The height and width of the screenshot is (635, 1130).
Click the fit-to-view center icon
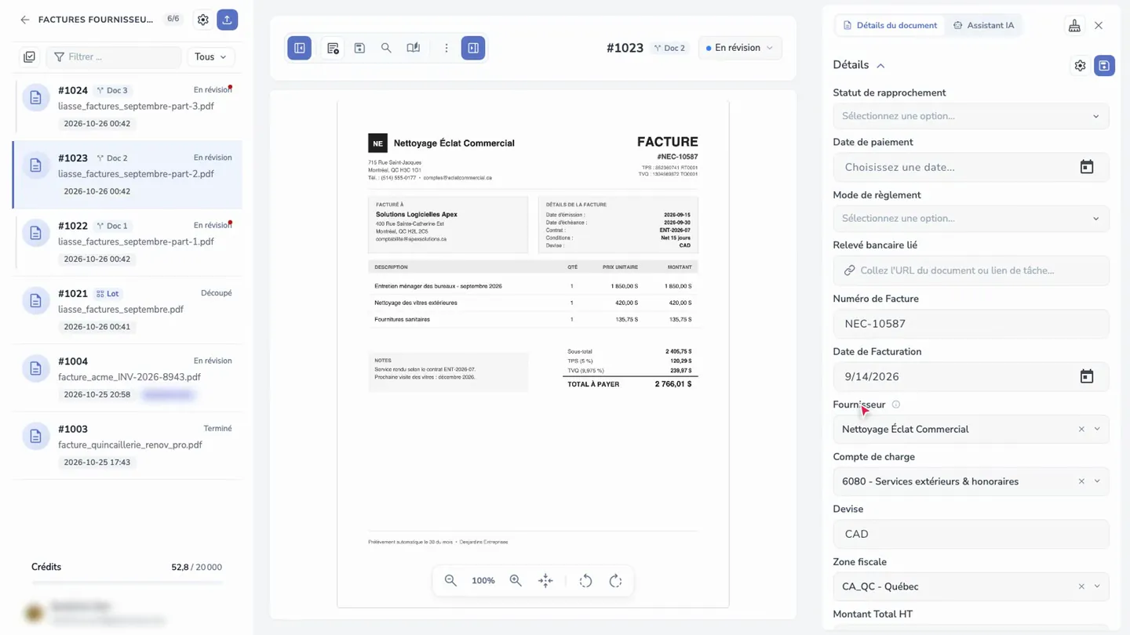(x=545, y=581)
